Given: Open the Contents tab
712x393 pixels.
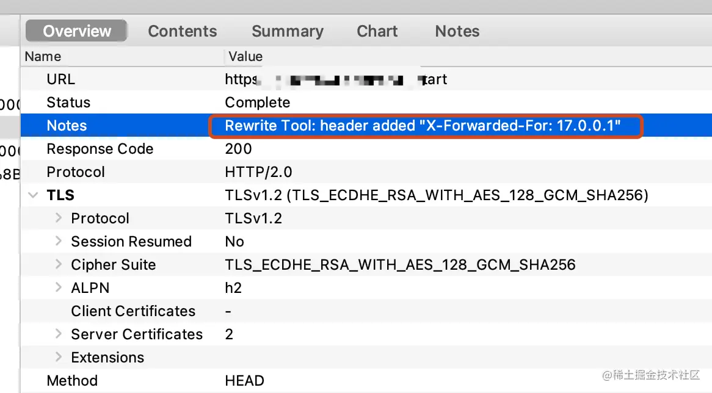Looking at the screenshot, I should point(183,31).
